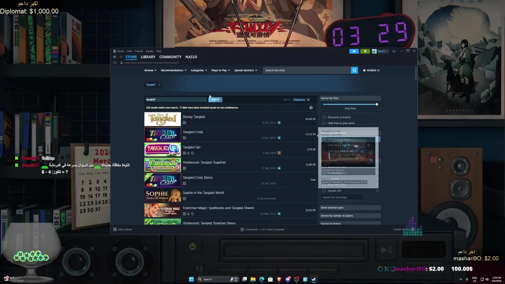The image size is (505, 284).
Task: Open the Tangled Up! result
Action: click(230, 149)
